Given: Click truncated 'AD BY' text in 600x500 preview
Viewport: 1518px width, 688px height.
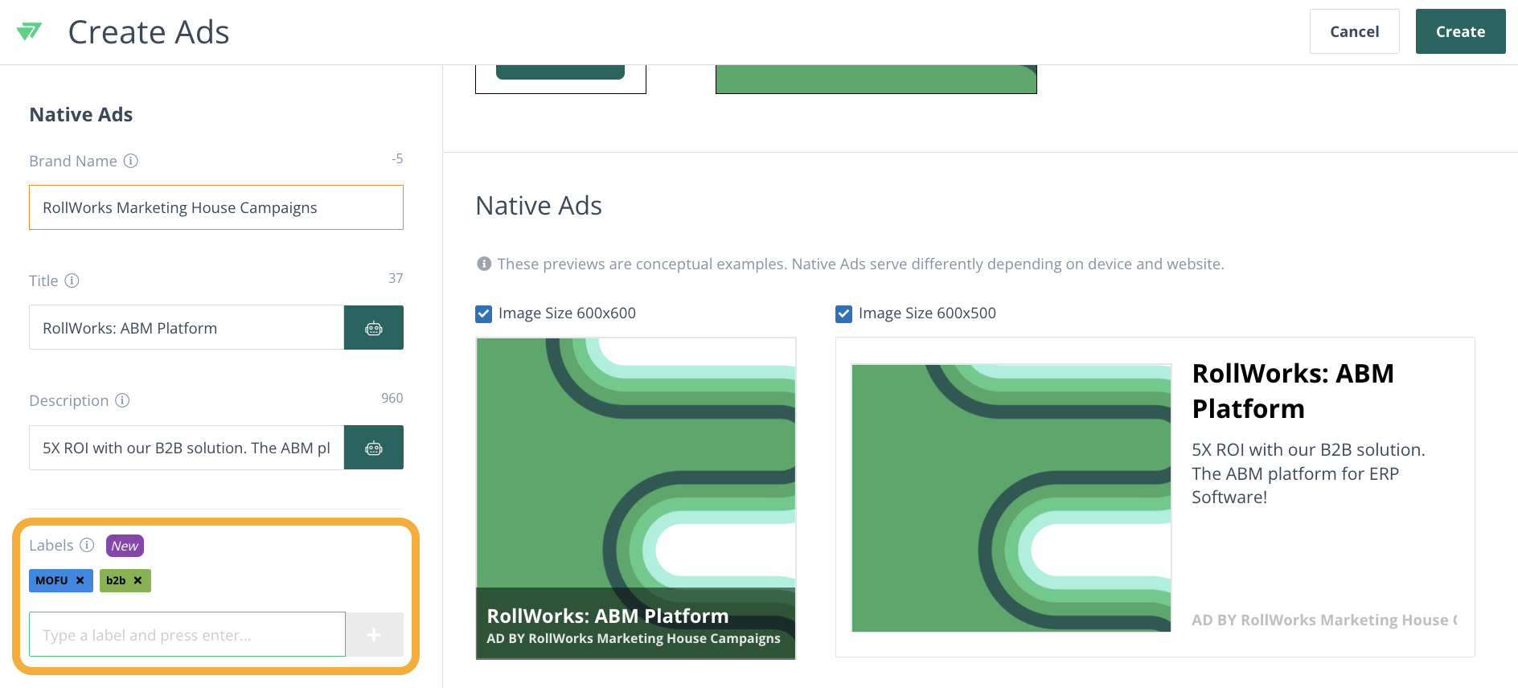Looking at the screenshot, I should [1324, 620].
